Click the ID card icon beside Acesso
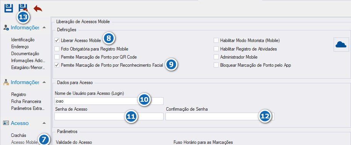351x145 pixels. point(6,123)
